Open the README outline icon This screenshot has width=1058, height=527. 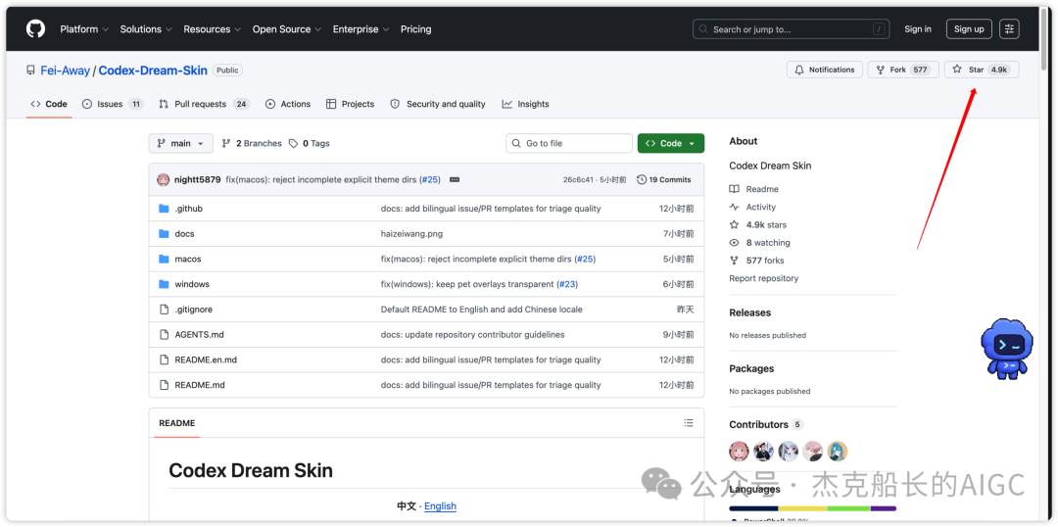click(689, 423)
